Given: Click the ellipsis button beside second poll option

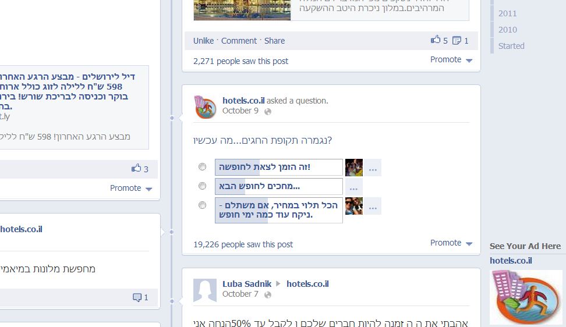Looking at the screenshot, I should coord(354,187).
